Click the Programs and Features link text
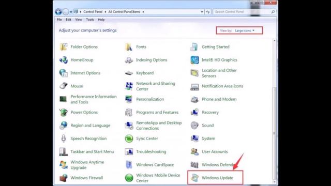This screenshot has height=186, width=331. pos(157,113)
